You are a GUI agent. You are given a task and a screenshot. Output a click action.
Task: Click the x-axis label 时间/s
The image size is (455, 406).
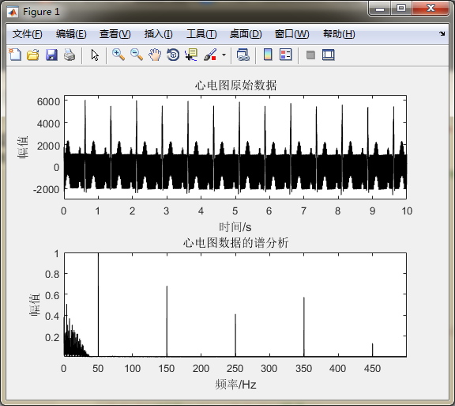(x=235, y=227)
